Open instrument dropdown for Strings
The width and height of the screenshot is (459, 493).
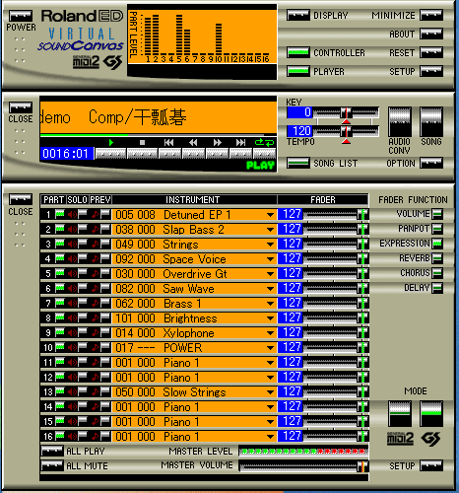(270, 245)
